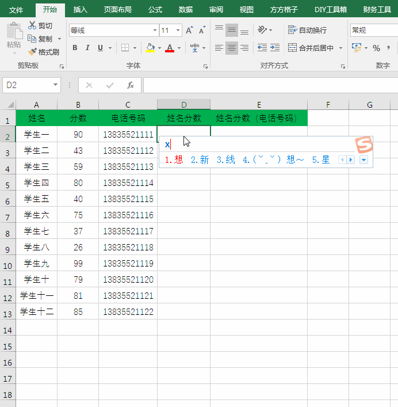The height and width of the screenshot is (407, 398).
Task: Choose IME candidate 1.想
Action: click(x=174, y=159)
